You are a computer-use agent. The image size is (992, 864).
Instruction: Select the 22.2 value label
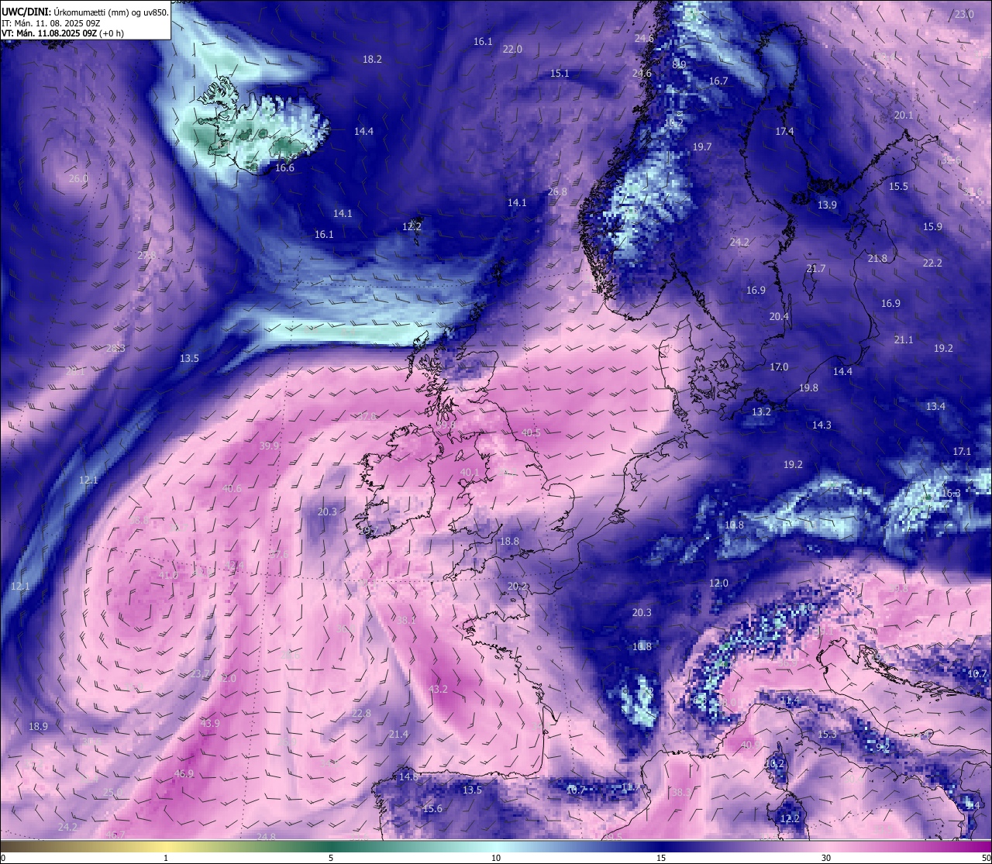(x=932, y=263)
